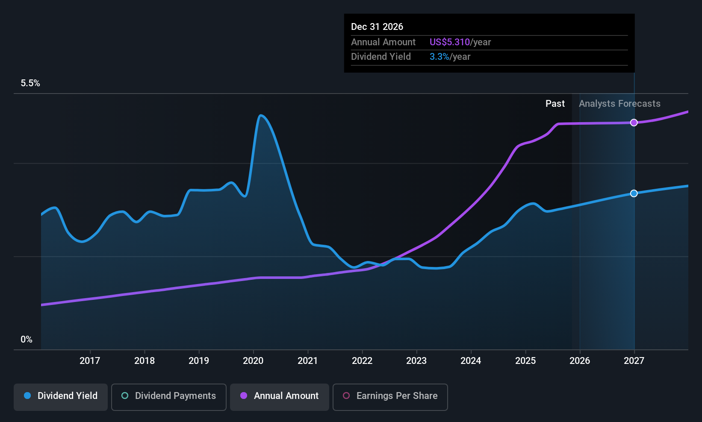Click the Analysts Forecasts label
702x422 pixels.
pyautogui.click(x=619, y=104)
